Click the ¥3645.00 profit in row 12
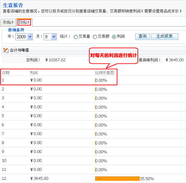Image resolution: width=186 pixels, height=183 pixels. point(39,178)
